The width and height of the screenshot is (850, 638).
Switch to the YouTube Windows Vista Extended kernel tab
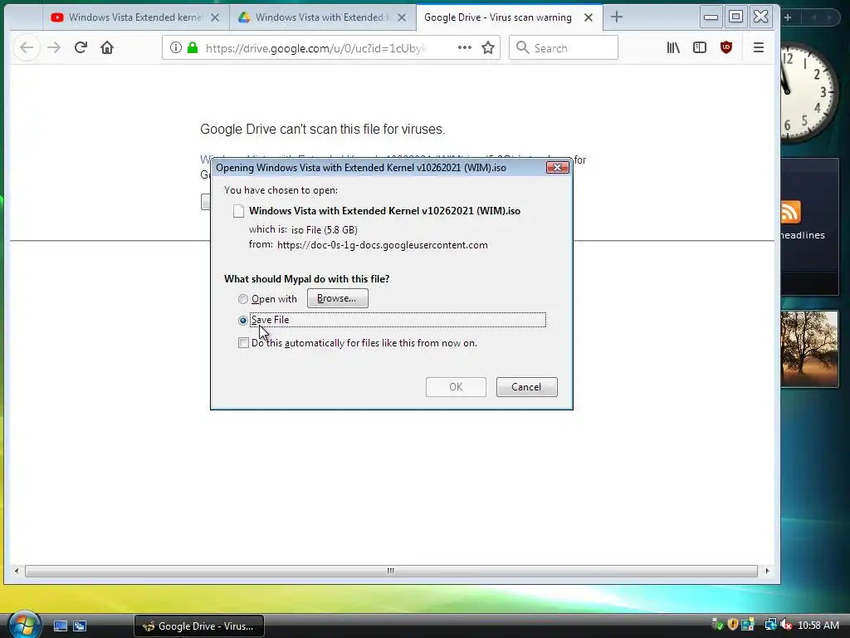[135, 17]
